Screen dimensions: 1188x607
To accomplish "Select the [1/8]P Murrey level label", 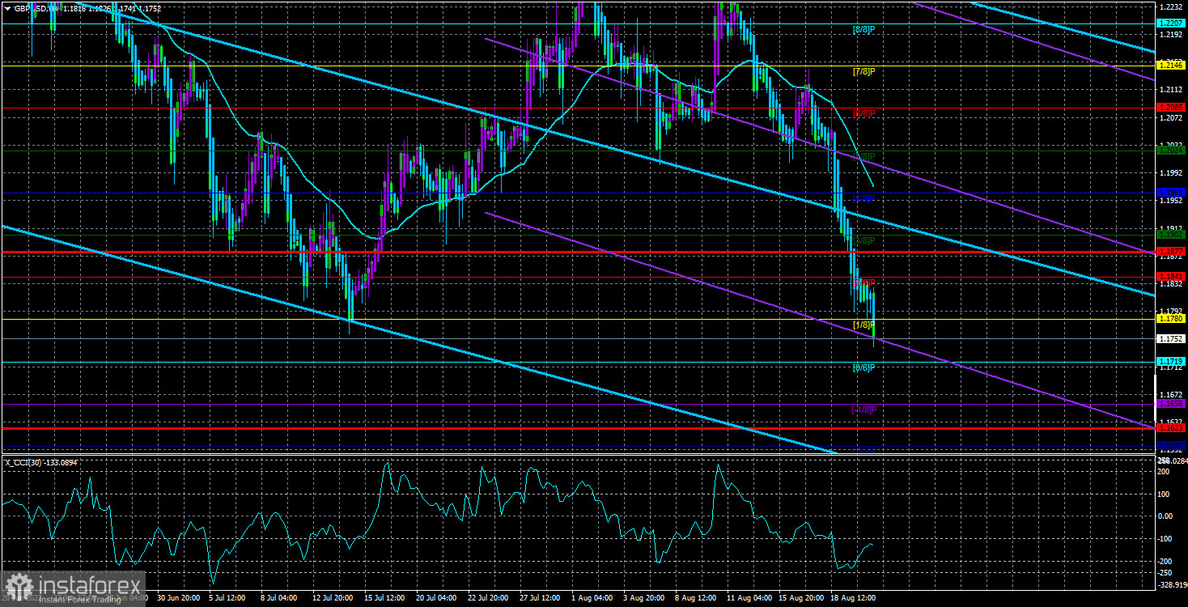I will (864, 325).
